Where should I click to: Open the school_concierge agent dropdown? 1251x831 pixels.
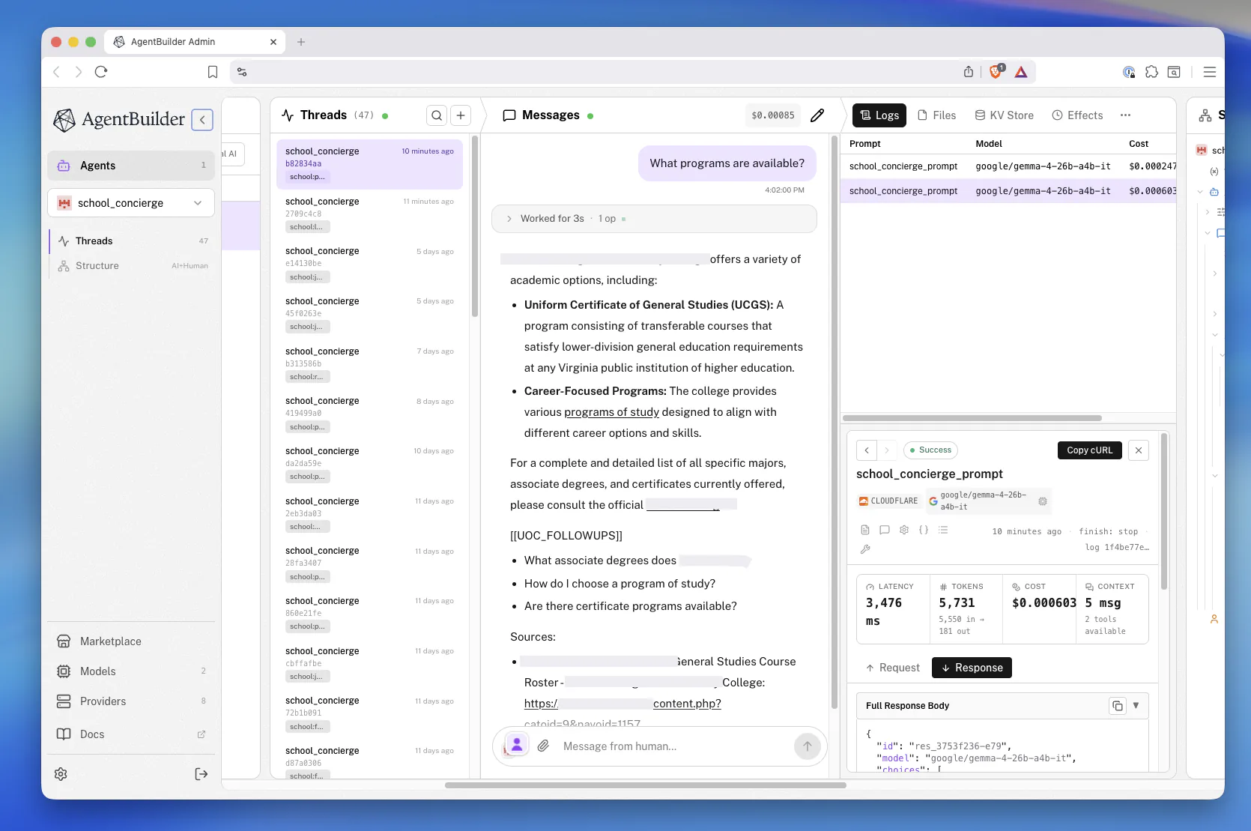pyautogui.click(x=131, y=203)
